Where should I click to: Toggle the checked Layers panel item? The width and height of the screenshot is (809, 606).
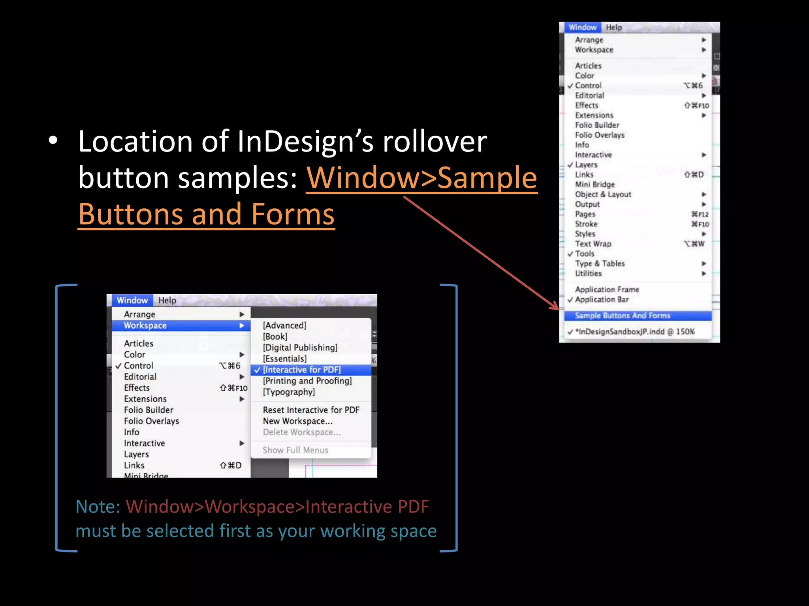coord(586,165)
